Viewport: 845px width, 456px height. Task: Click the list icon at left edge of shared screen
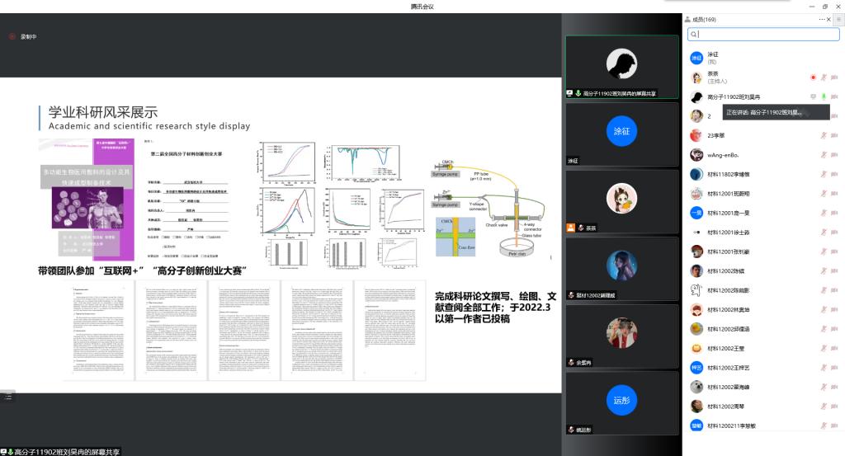point(7,397)
